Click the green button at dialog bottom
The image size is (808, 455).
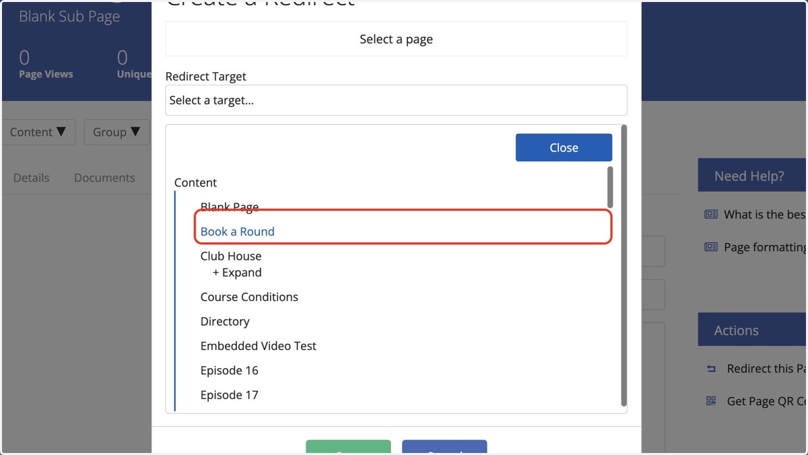pyautogui.click(x=348, y=448)
